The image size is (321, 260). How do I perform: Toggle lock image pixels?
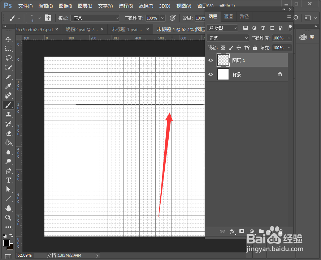tap(231, 48)
